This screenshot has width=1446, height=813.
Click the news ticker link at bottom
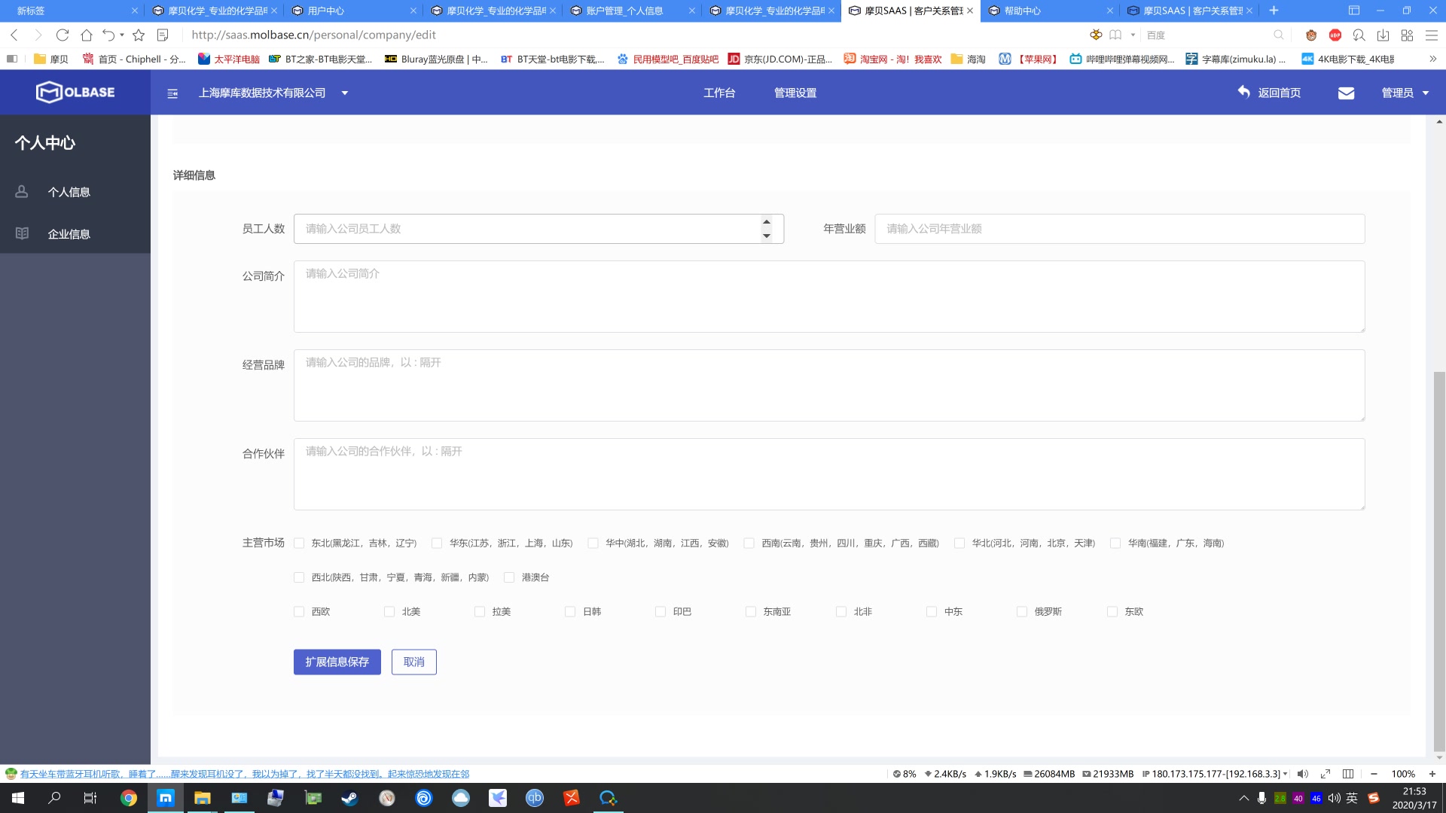[244, 774]
